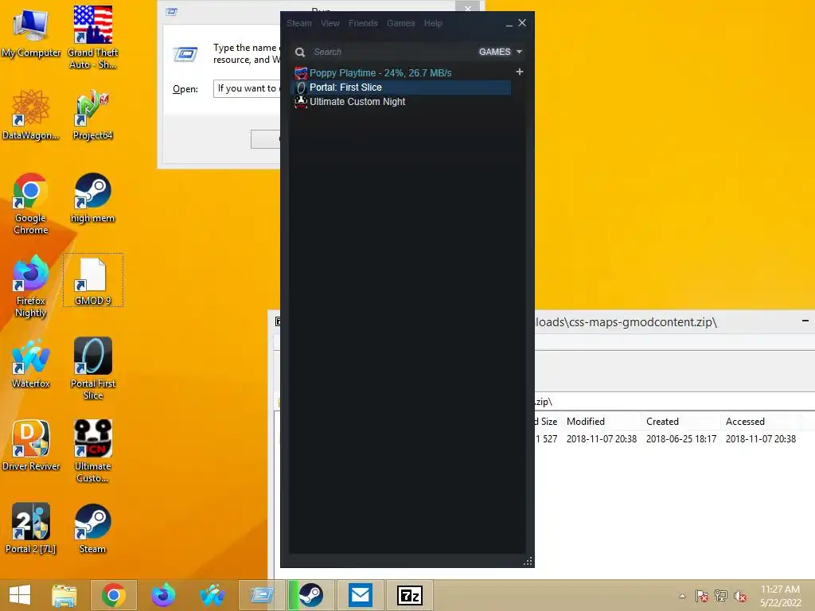Image resolution: width=815 pixels, height=611 pixels.
Task: Open Chrome from the taskbar
Action: [x=113, y=595]
